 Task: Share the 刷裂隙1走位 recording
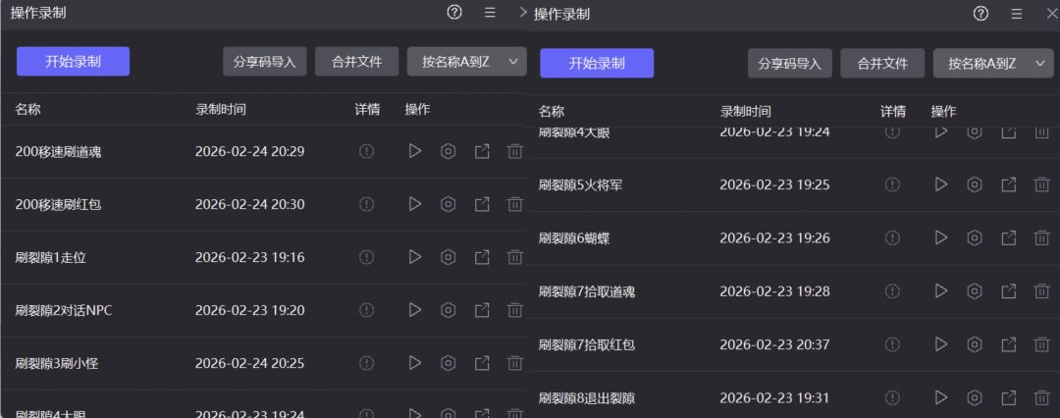[482, 257]
